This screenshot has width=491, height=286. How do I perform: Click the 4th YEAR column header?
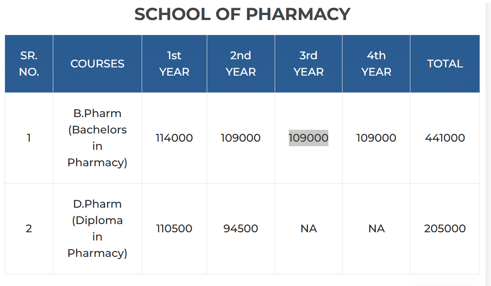coord(376,64)
